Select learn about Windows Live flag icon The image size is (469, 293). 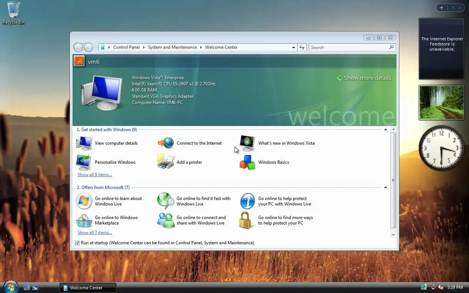click(84, 201)
